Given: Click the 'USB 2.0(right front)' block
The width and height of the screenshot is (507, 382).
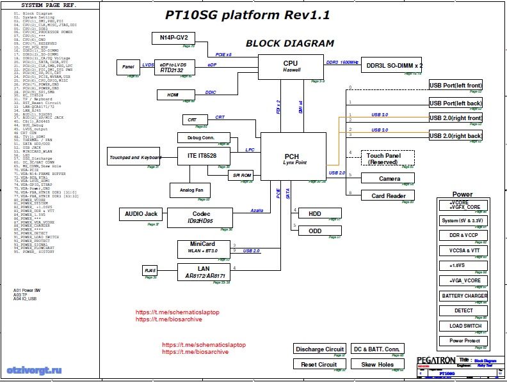Looking at the screenshot, I should [456, 118].
